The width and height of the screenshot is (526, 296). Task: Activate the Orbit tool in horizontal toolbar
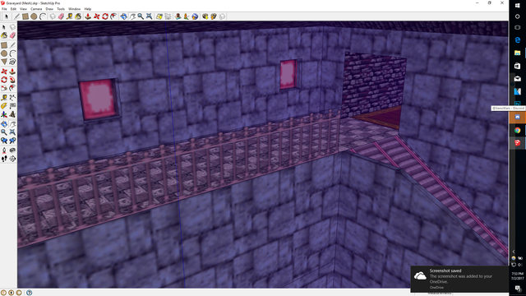point(124,16)
